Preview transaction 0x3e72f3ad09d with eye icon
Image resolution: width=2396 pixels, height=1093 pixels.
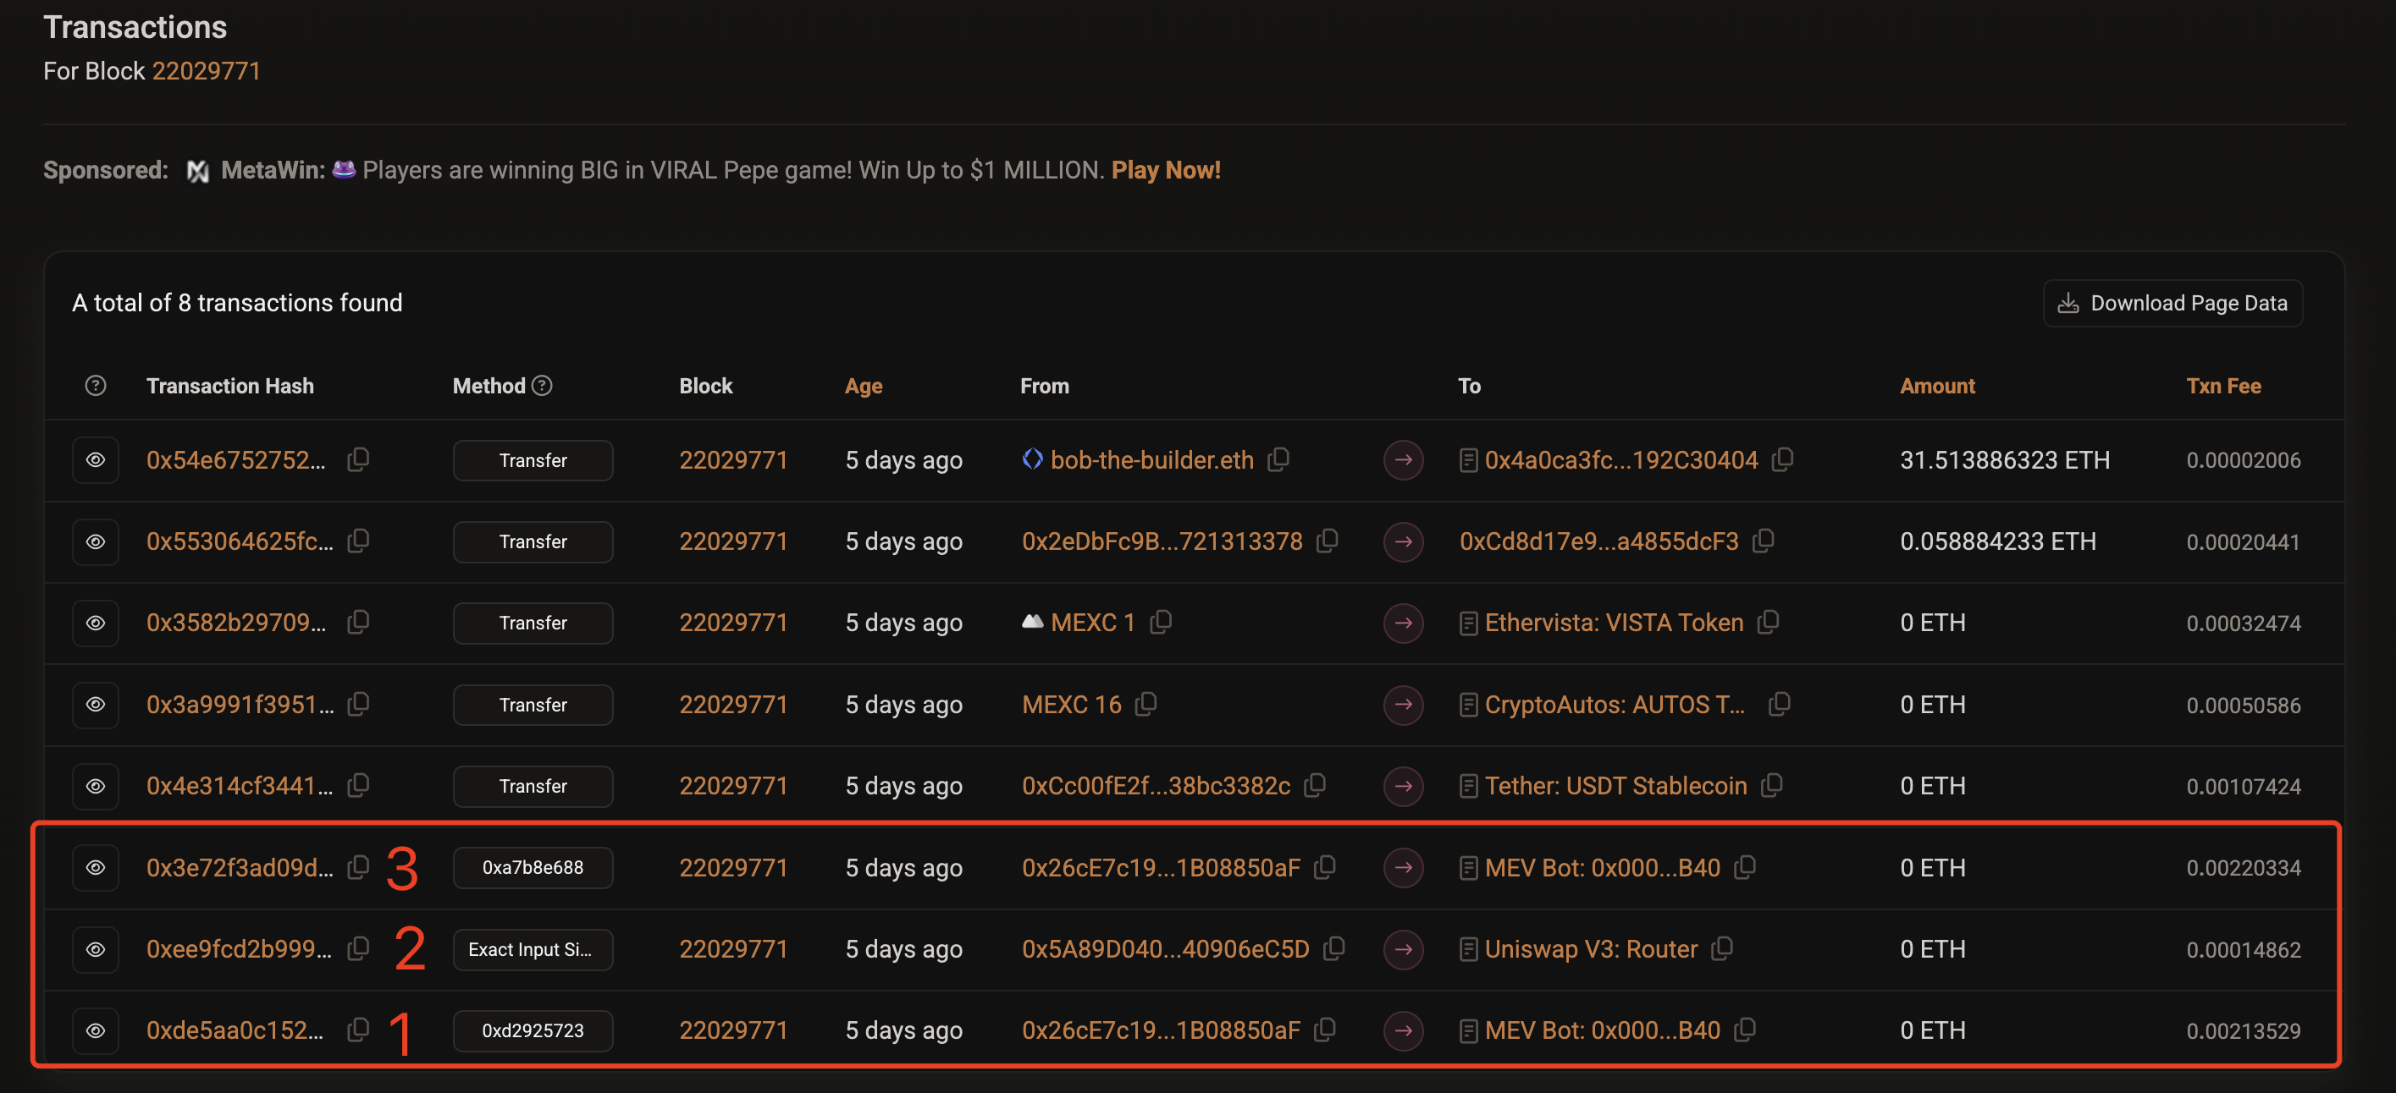(x=95, y=867)
